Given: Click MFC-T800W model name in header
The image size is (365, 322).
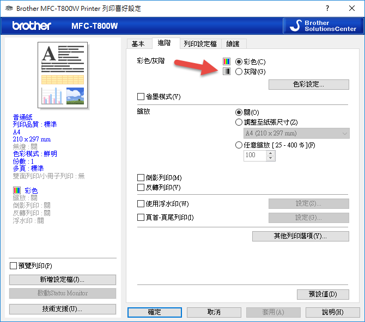Looking at the screenshot, I should click(95, 26).
